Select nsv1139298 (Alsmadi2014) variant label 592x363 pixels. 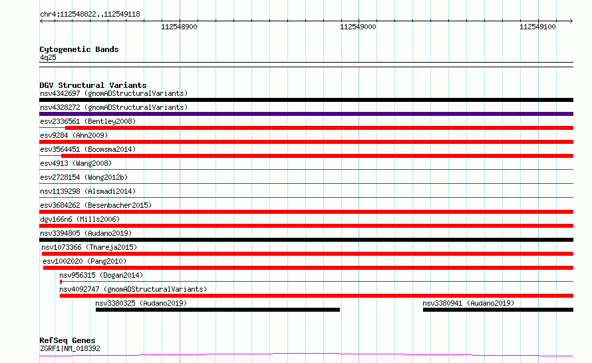tap(88, 191)
